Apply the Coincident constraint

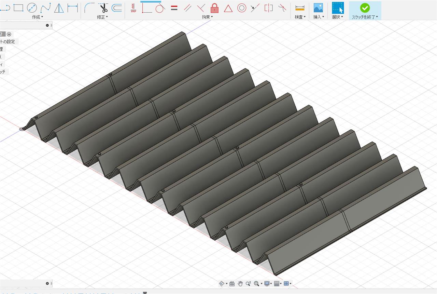[147, 8]
